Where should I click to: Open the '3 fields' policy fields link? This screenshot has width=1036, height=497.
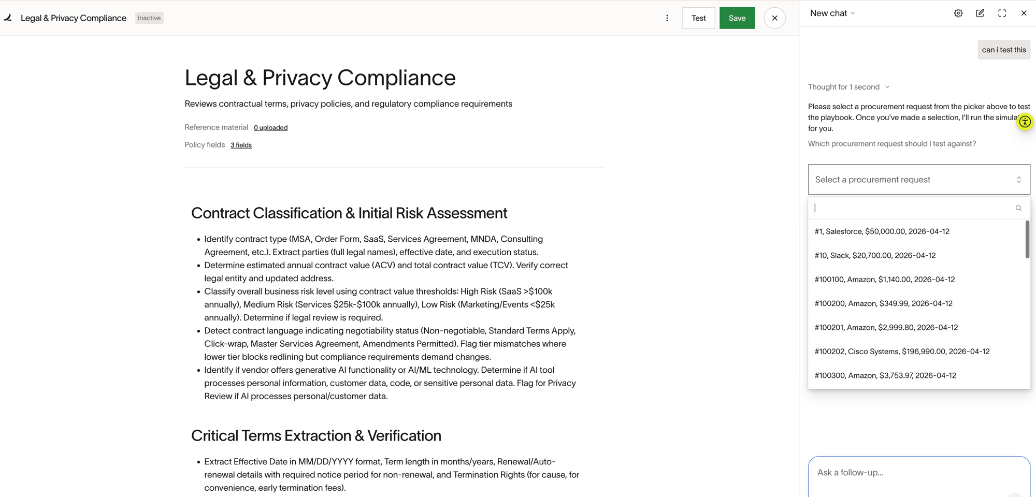point(241,145)
